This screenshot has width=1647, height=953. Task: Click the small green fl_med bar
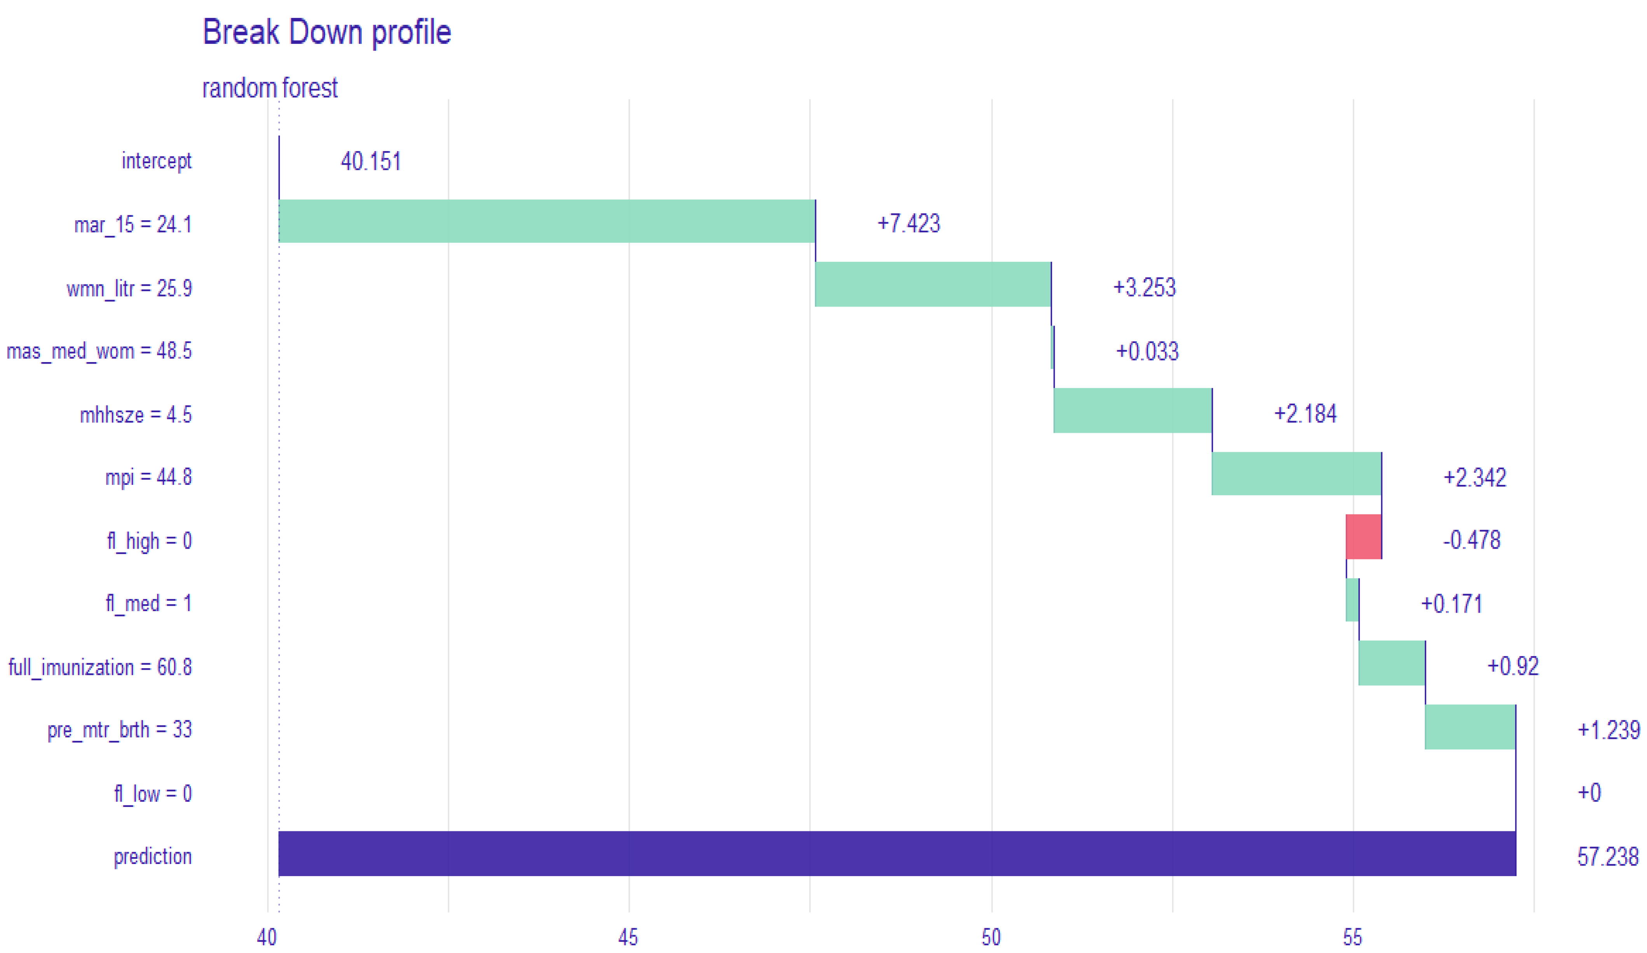click(x=1352, y=599)
